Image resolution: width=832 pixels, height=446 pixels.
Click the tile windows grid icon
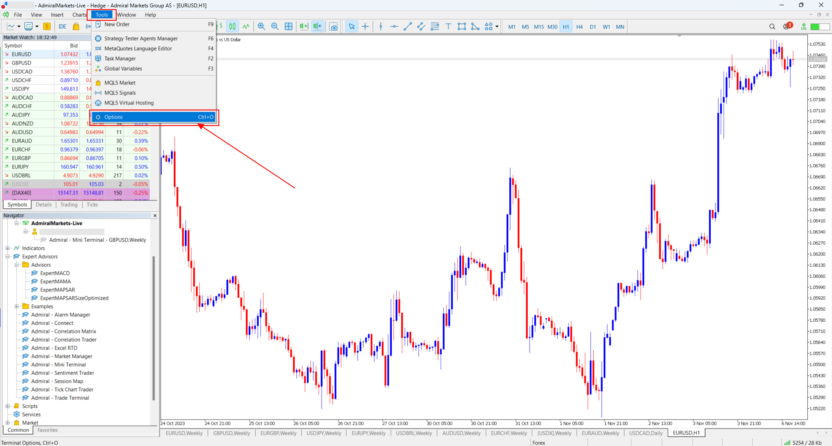click(289, 26)
